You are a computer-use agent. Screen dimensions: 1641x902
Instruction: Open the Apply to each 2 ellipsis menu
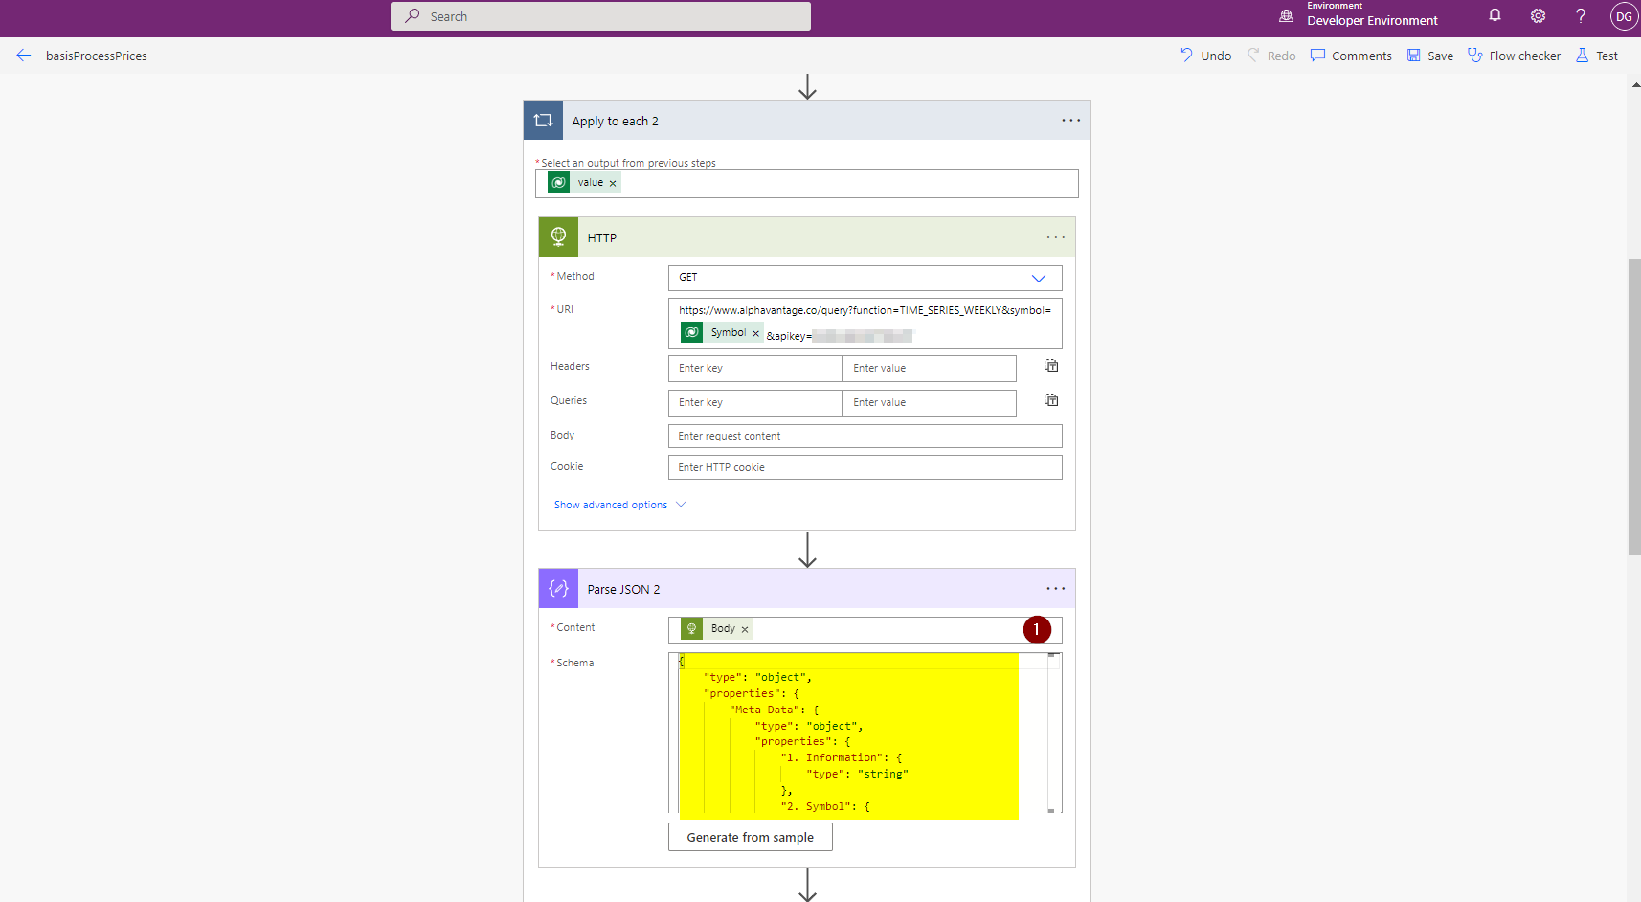[1070, 121]
